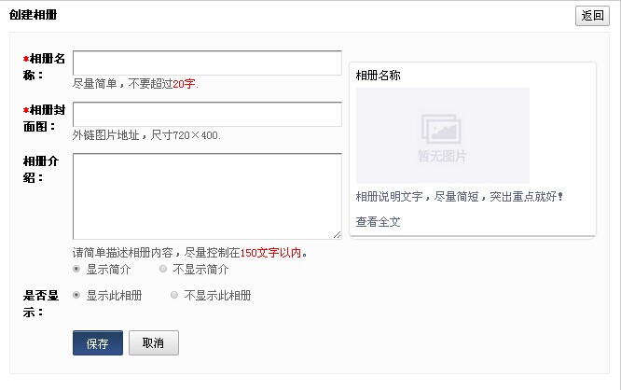Choose the 不显示此相册 radio option
The width and height of the screenshot is (621, 390).
pyautogui.click(x=174, y=296)
